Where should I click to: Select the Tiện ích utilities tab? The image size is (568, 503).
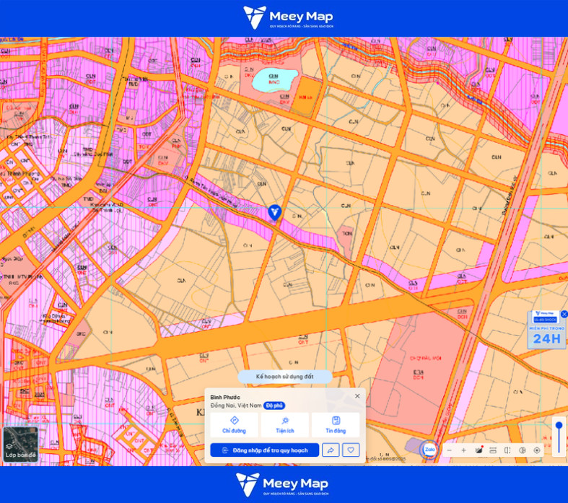pos(285,425)
